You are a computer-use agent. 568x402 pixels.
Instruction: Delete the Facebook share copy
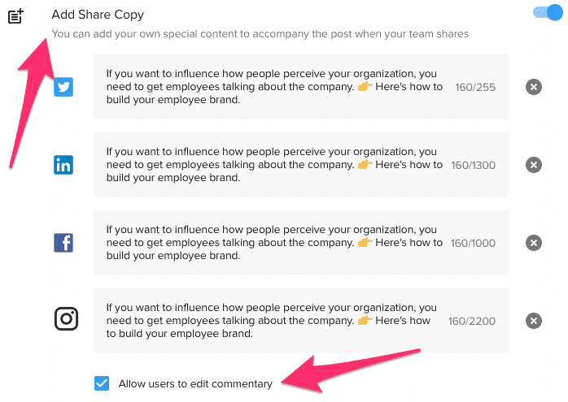[x=533, y=243]
